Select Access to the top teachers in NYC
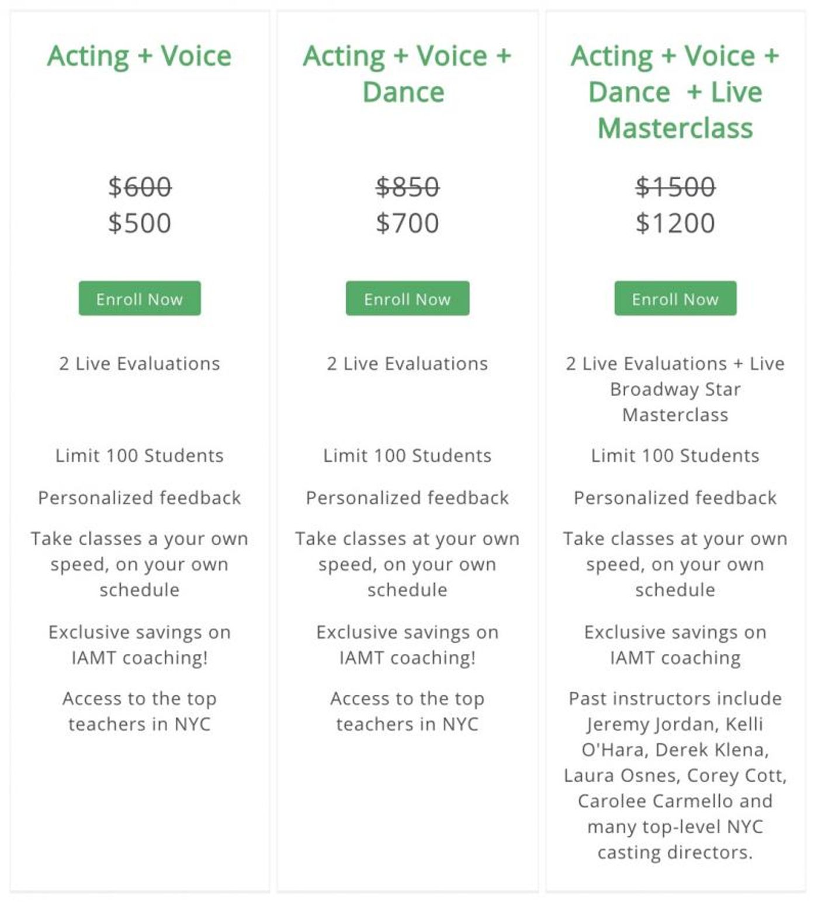Viewport: 818px width, 902px height. click(139, 711)
